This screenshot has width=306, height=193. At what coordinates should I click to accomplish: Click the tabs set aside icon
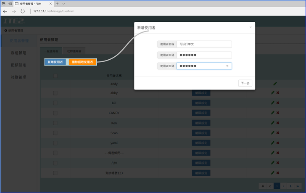(x=4, y=4)
